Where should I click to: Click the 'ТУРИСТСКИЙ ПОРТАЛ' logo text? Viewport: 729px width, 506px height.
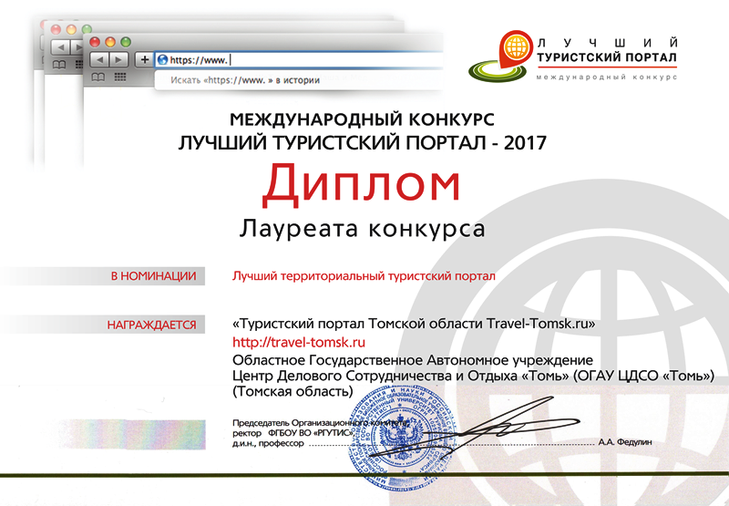(x=607, y=57)
